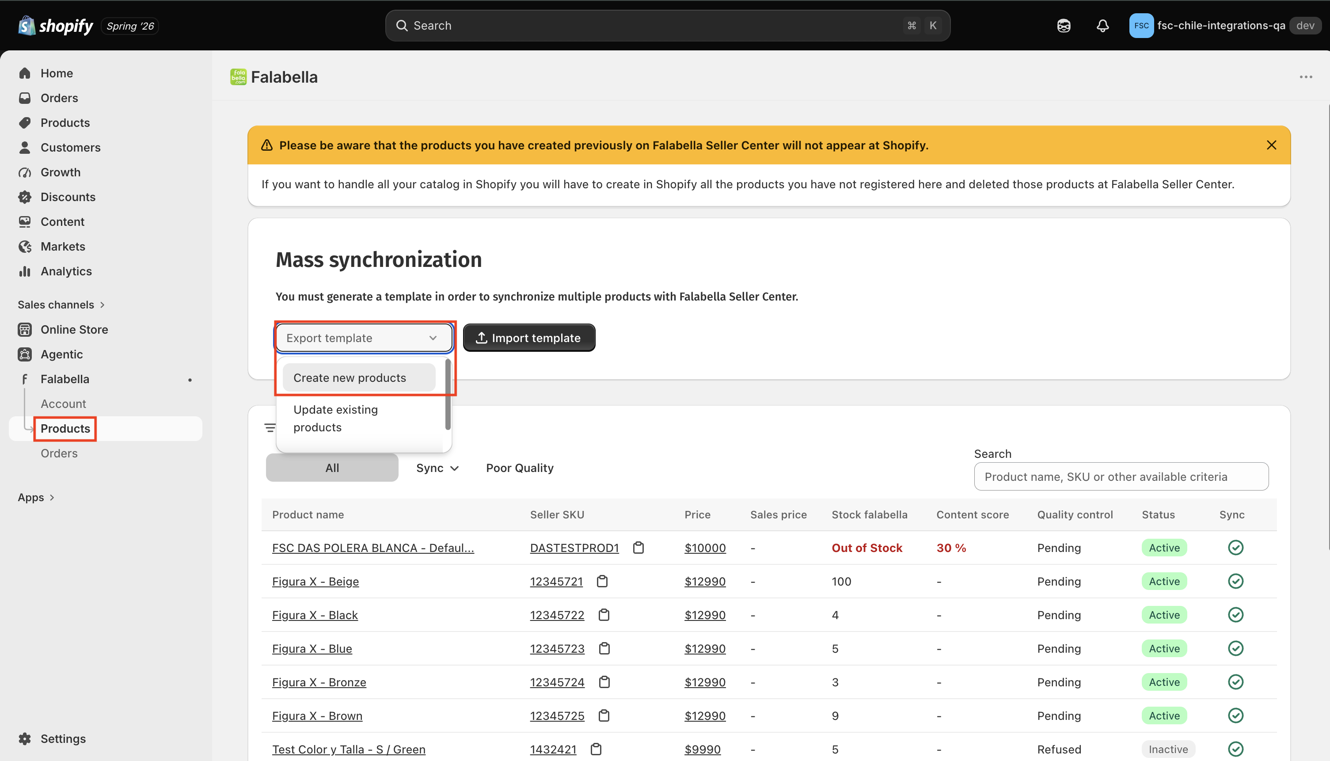This screenshot has width=1330, height=761.
Task: Copy SKU 12345725 with clipboard icon
Action: (x=604, y=715)
